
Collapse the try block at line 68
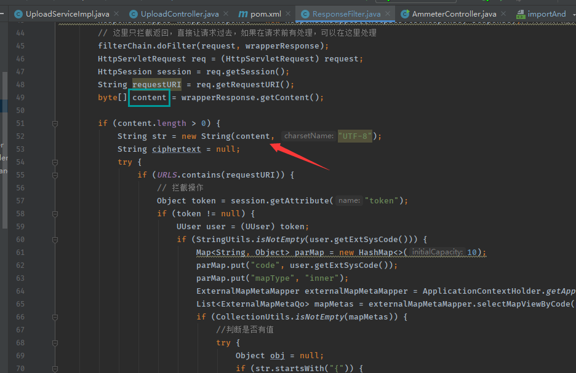pyautogui.click(x=55, y=343)
